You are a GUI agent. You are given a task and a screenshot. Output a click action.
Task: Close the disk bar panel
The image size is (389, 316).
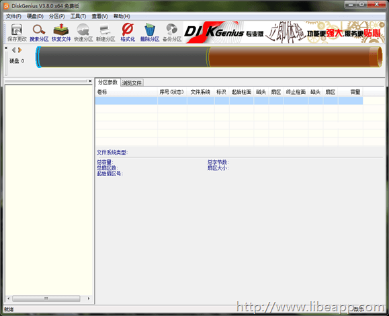pos(6,48)
